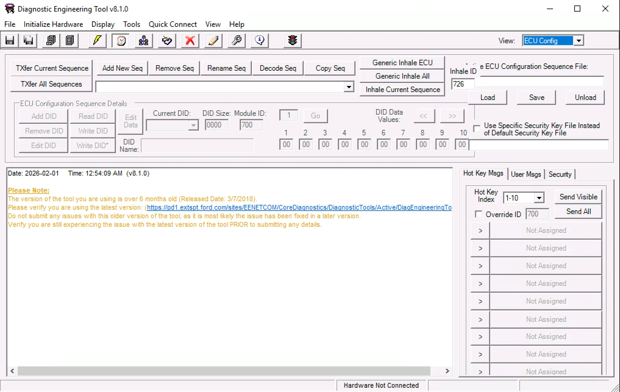Open the View ECU Config dropdown
The image size is (620, 392).
coord(578,41)
